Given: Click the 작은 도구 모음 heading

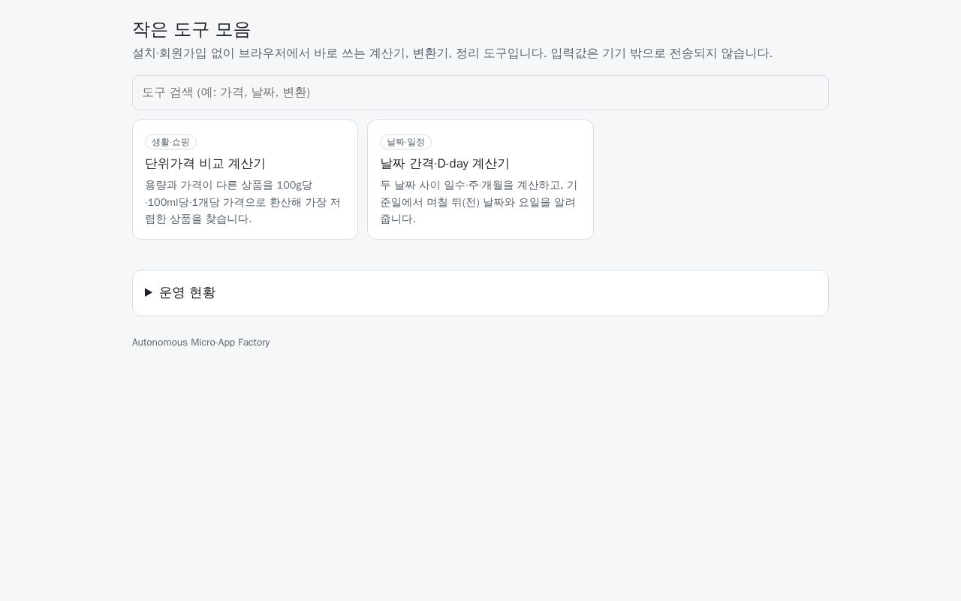Looking at the screenshot, I should 191,29.
